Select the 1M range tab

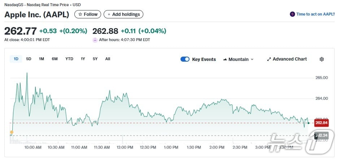tap(42, 59)
